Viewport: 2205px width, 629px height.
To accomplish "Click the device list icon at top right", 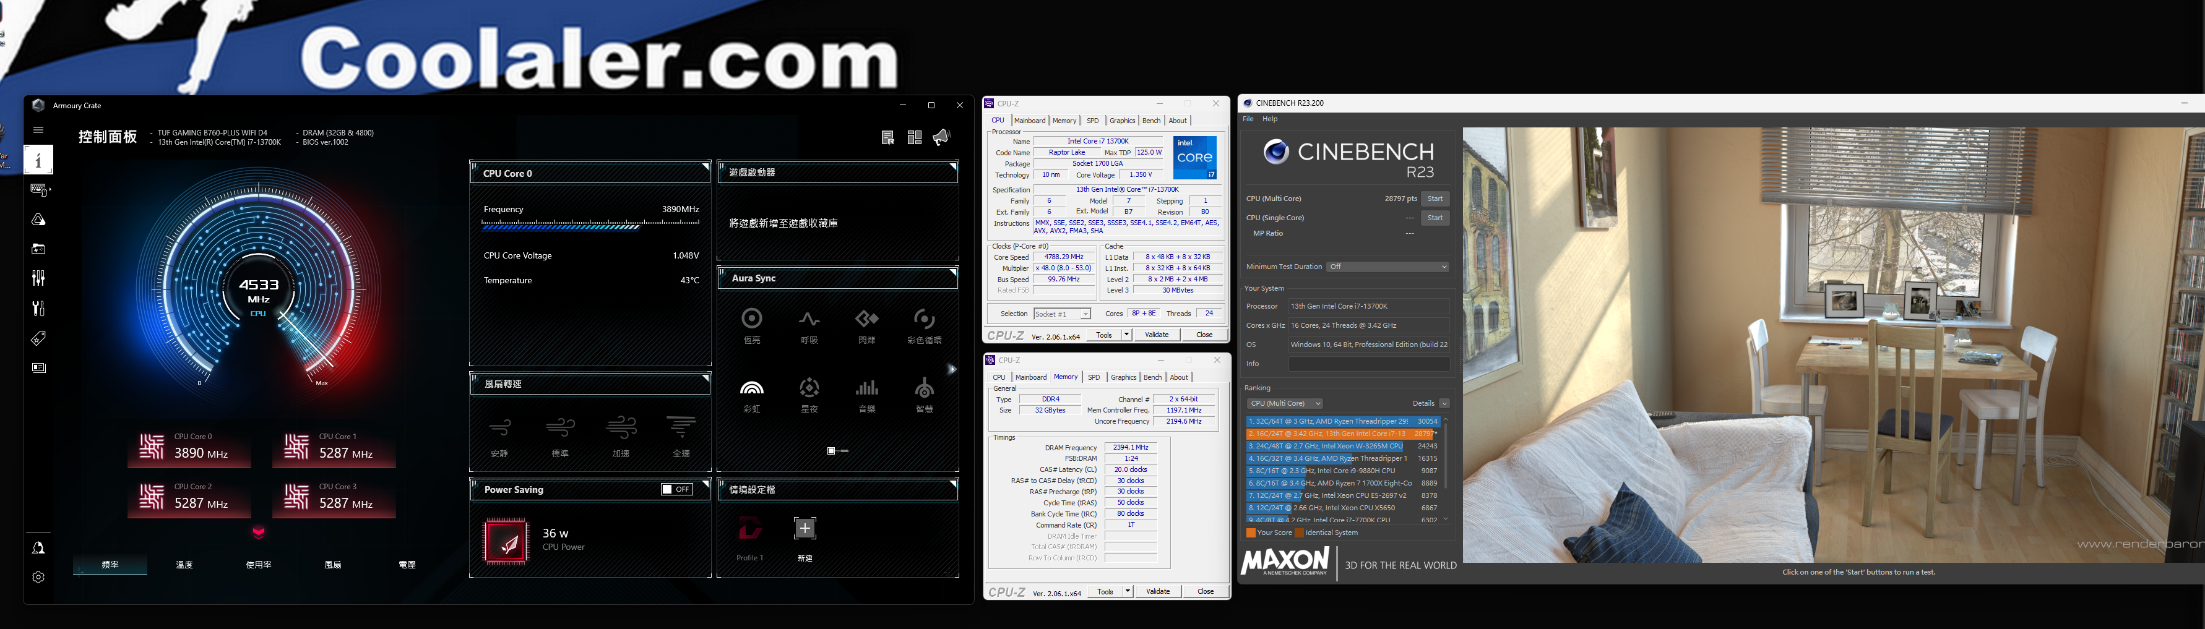I will pyautogui.click(x=887, y=138).
